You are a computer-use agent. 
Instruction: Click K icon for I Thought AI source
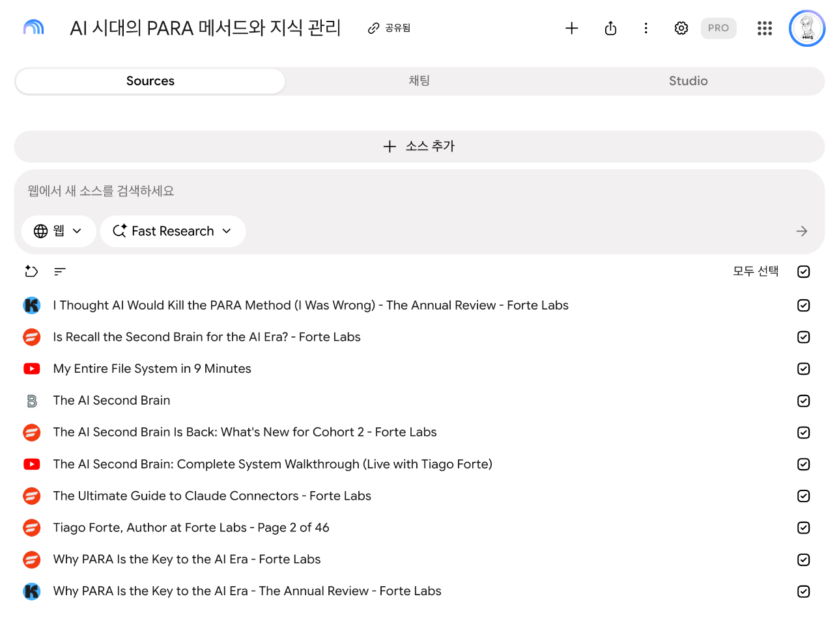point(31,305)
